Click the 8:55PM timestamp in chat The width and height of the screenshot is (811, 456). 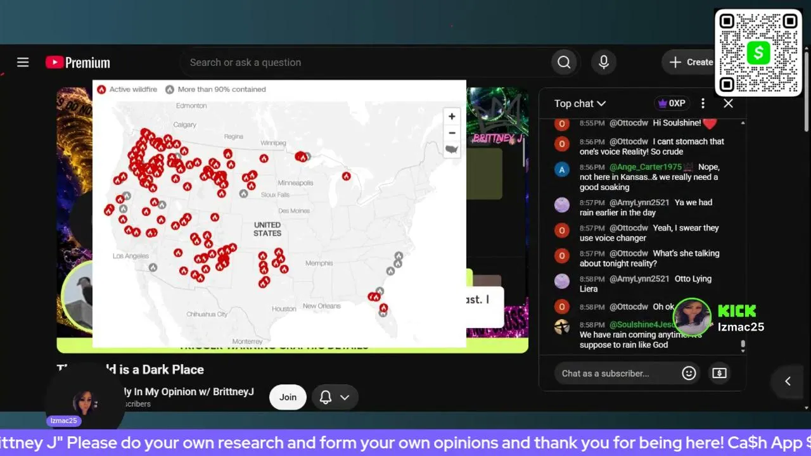pos(592,123)
